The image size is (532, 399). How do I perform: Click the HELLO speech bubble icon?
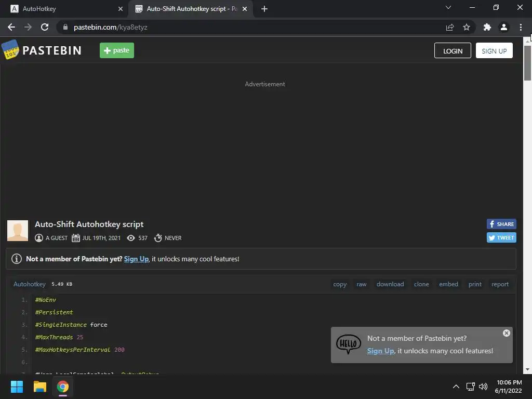(x=349, y=344)
